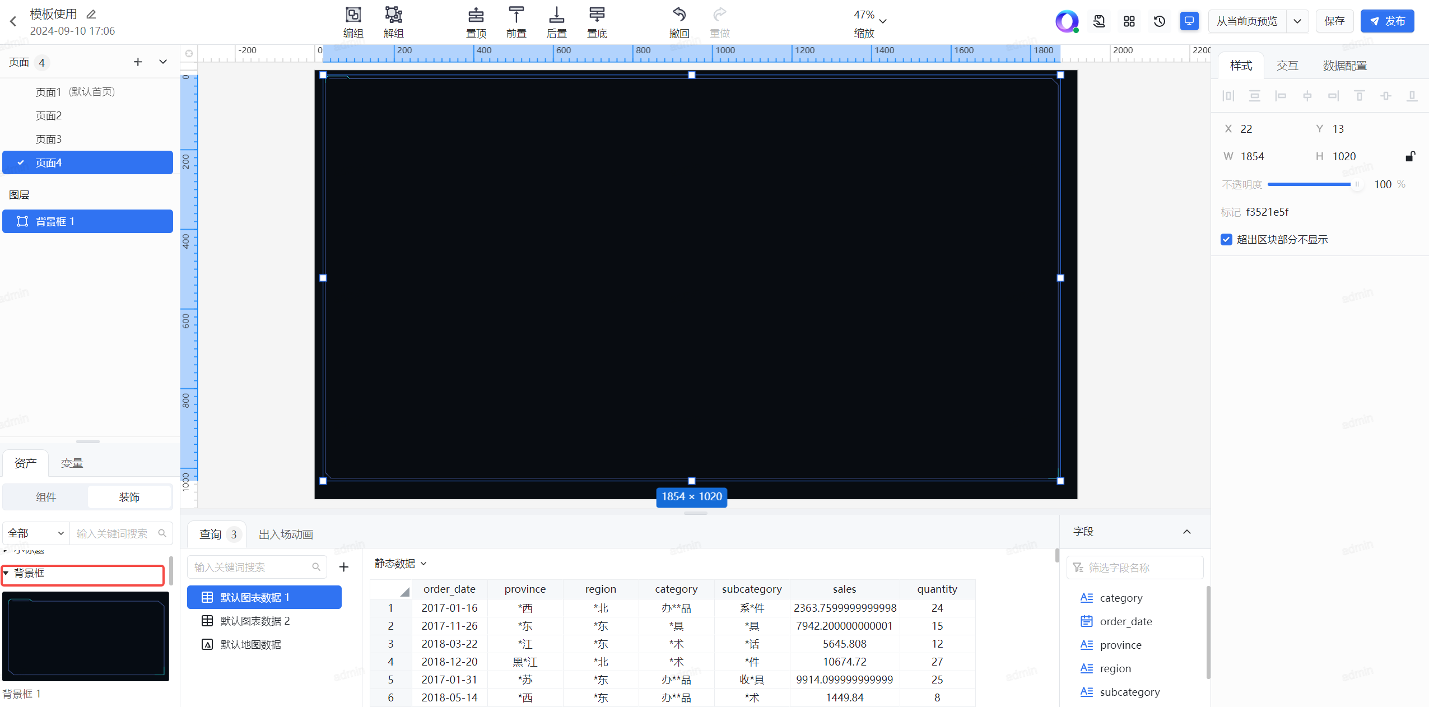Click align bottom icon
Screen dimensions: 1429x707
[x=1412, y=96]
